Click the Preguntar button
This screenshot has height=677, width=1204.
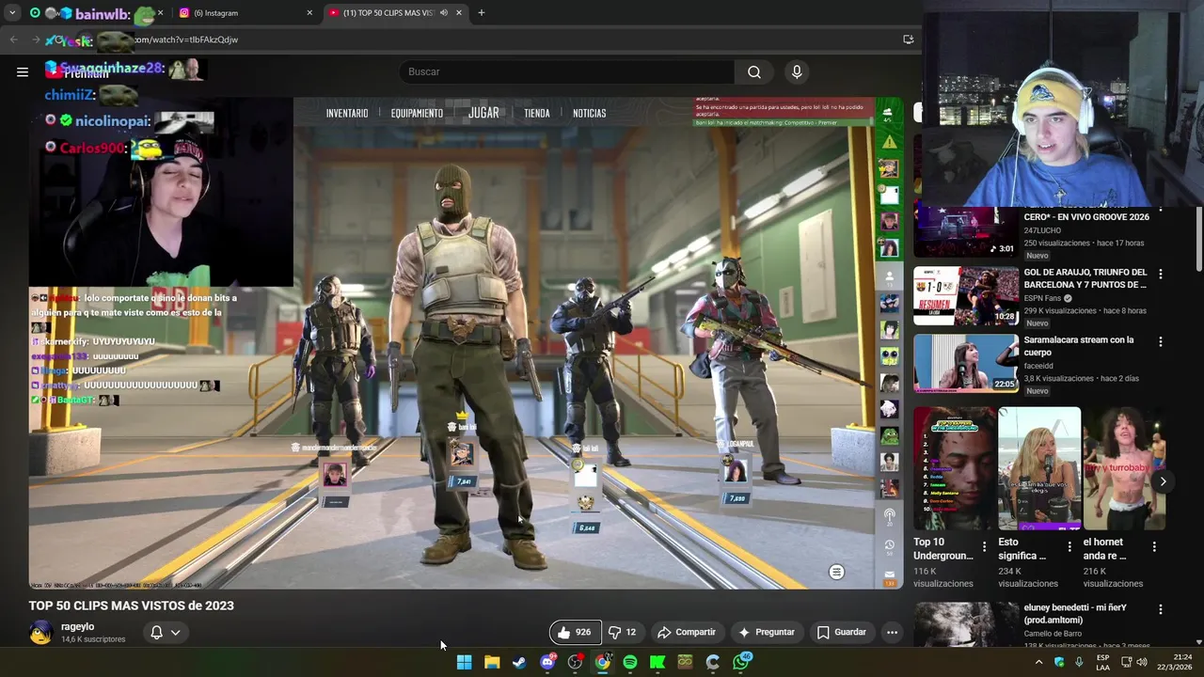coord(766,633)
